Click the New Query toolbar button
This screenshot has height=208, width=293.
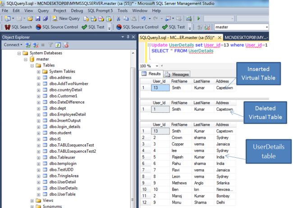click(66, 18)
